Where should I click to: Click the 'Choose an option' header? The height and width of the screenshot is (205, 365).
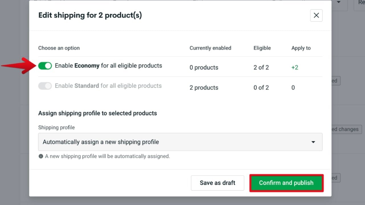(x=59, y=48)
